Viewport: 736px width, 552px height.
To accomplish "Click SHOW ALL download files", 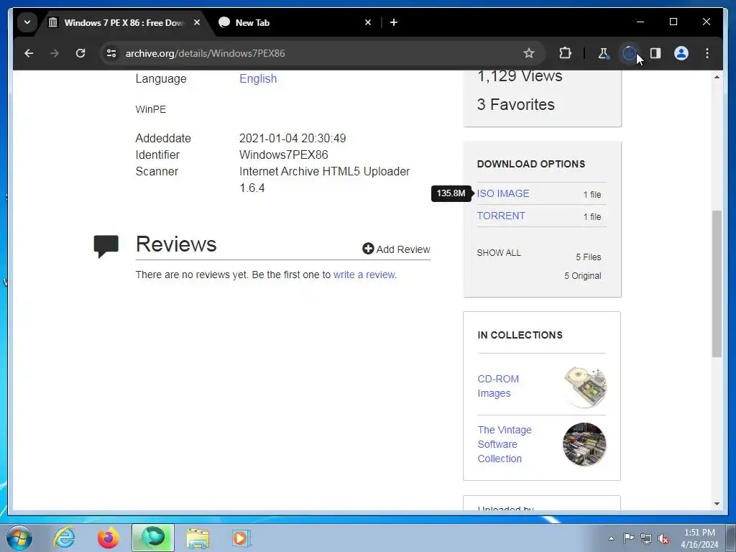I will coord(499,252).
